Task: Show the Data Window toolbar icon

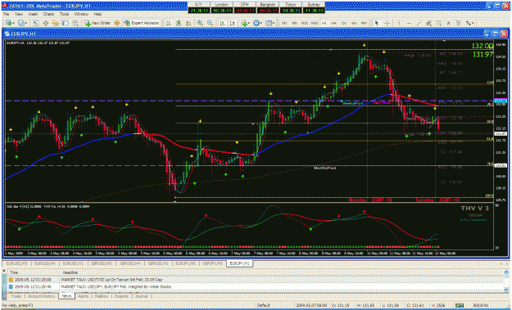Action: 46,23
